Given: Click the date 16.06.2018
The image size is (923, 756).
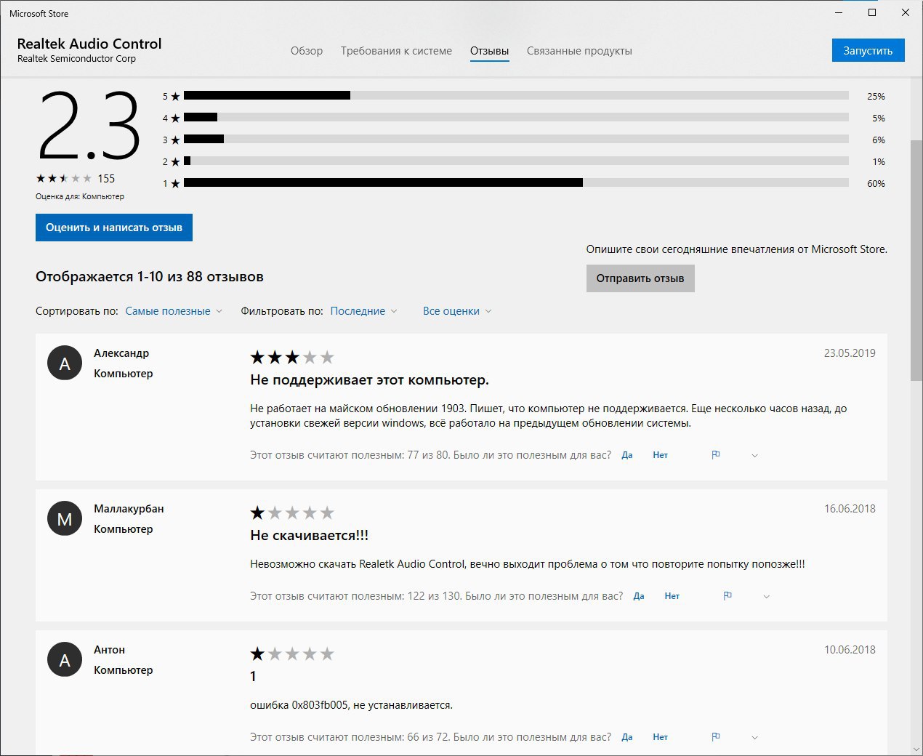Looking at the screenshot, I should pyautogui.click(x=850, y=509).
